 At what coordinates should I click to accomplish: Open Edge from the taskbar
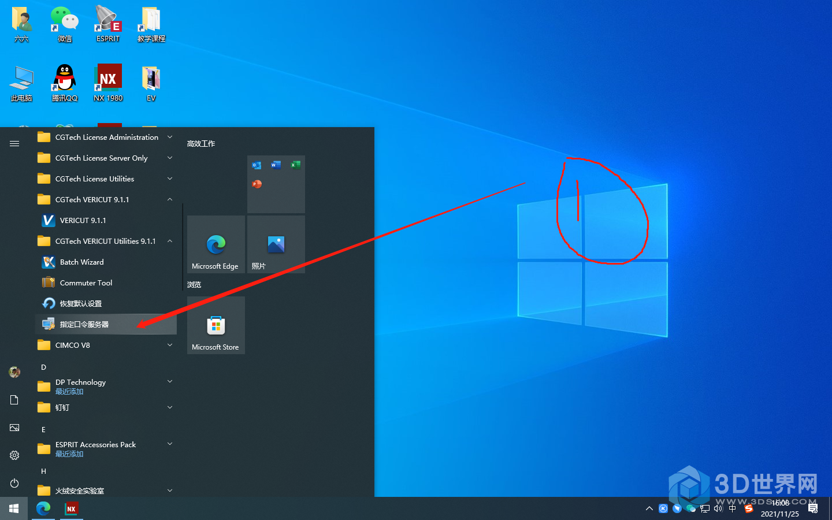click(43, 508)
